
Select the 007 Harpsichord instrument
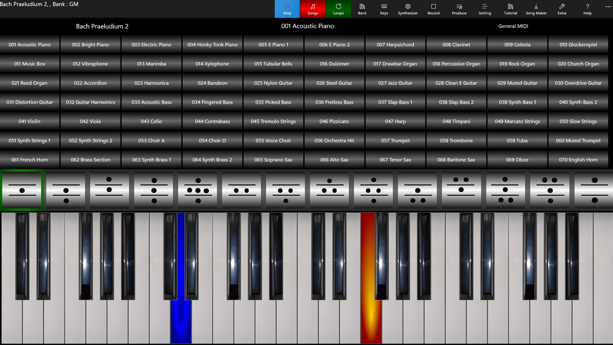click(395, 44)
